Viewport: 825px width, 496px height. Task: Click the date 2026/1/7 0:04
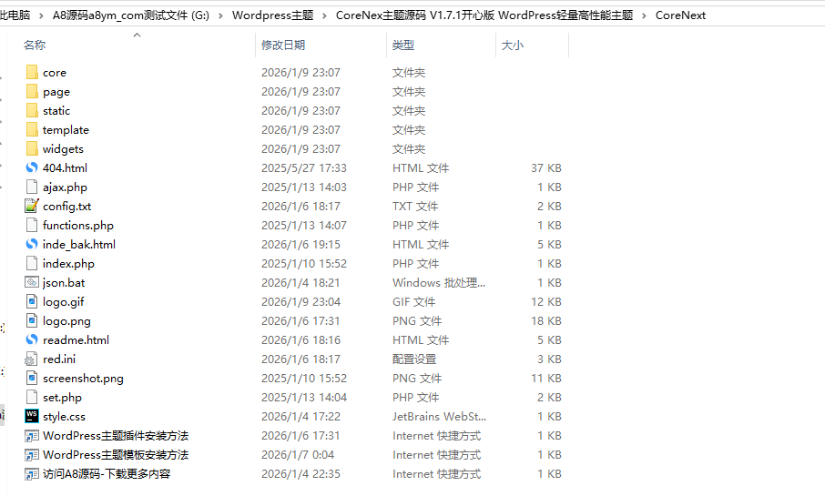point(297,455)
